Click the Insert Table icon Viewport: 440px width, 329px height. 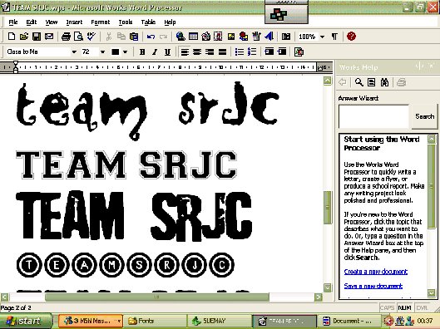coord(193,37)
